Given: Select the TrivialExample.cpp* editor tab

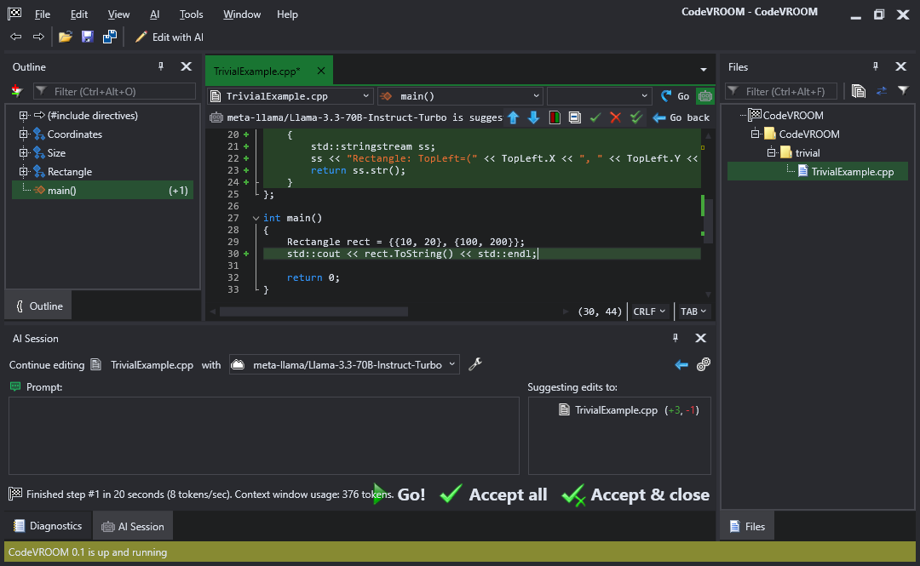Looking at the screenshot, I should pos(256,71).
